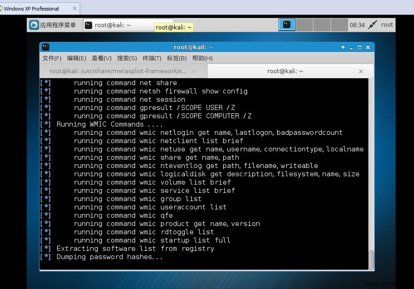Select the first workspace in the switcher
The image size is (414, 289).
pyautogui.click(x=287, y=25)
